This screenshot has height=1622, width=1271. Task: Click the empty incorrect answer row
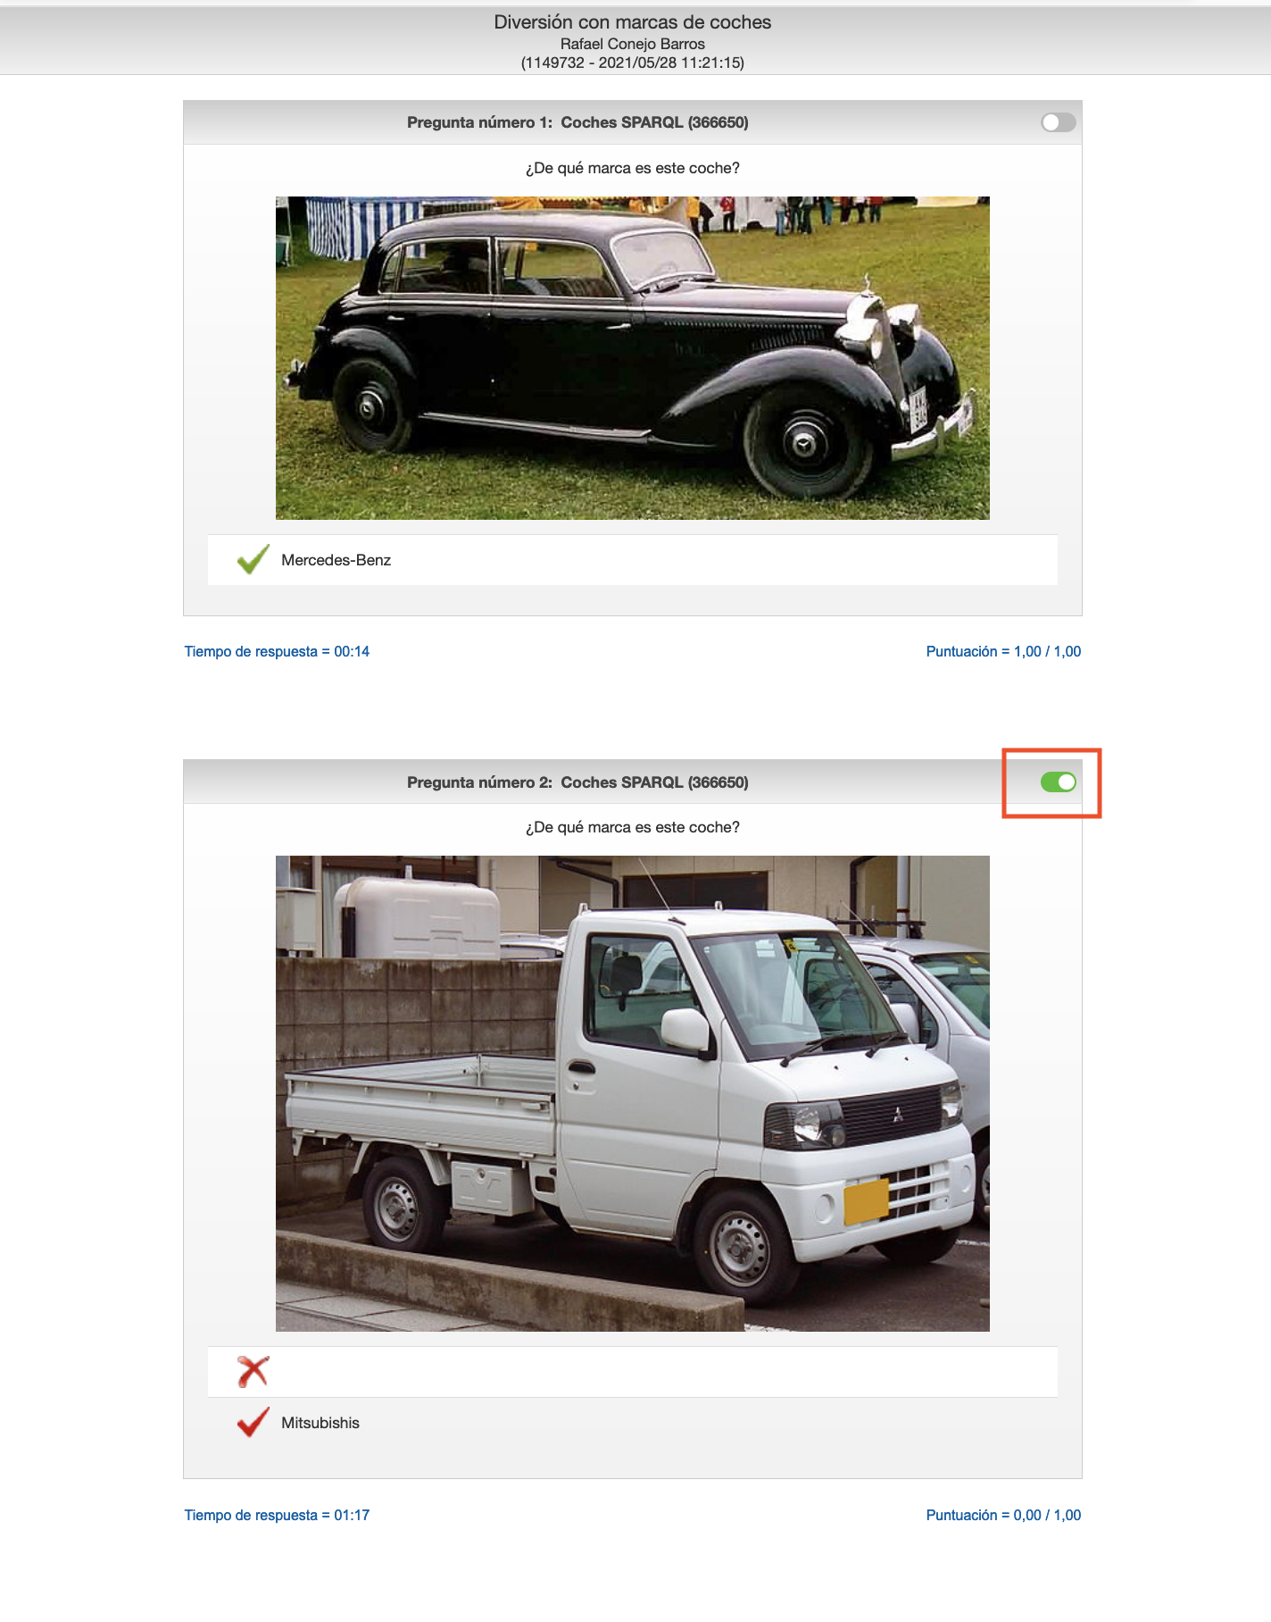tap(632, 1372)
